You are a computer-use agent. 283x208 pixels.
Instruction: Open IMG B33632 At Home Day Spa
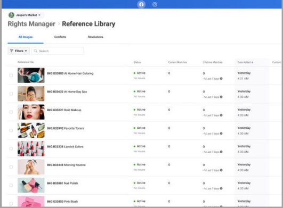67,91
